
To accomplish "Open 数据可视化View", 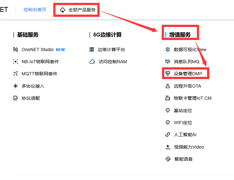I will tap(190, 50).
